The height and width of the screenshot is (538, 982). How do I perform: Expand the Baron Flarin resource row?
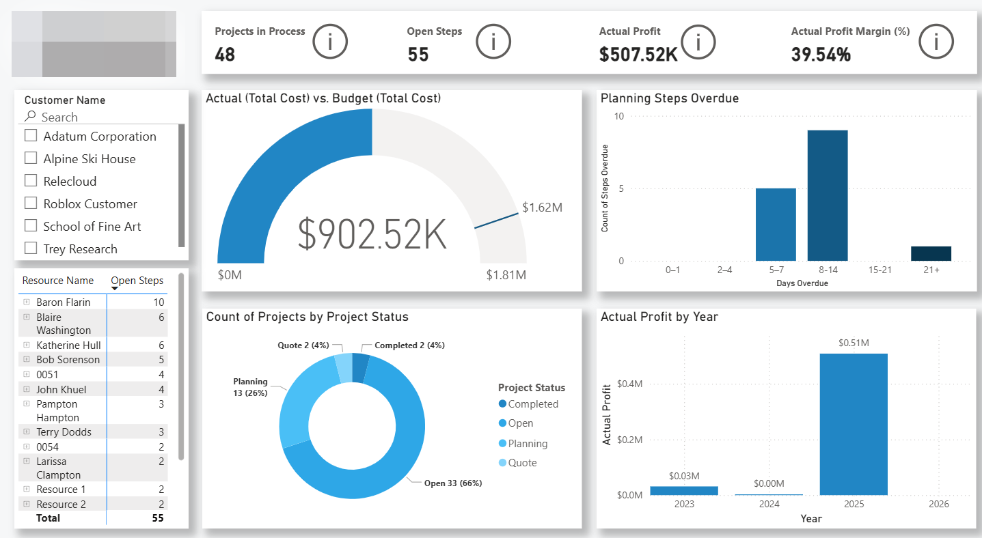27,302
